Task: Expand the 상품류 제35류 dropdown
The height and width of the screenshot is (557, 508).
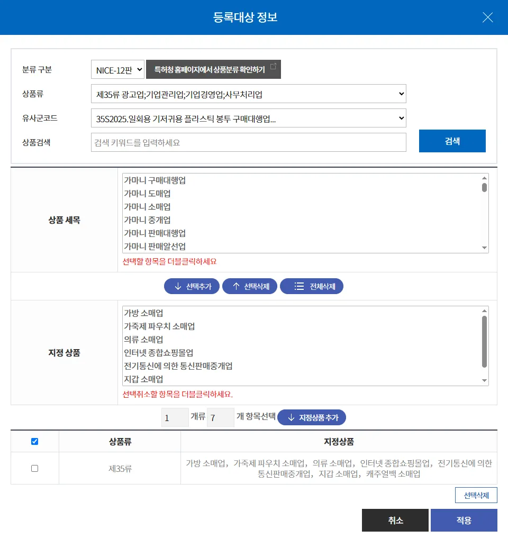Action: 248,94
